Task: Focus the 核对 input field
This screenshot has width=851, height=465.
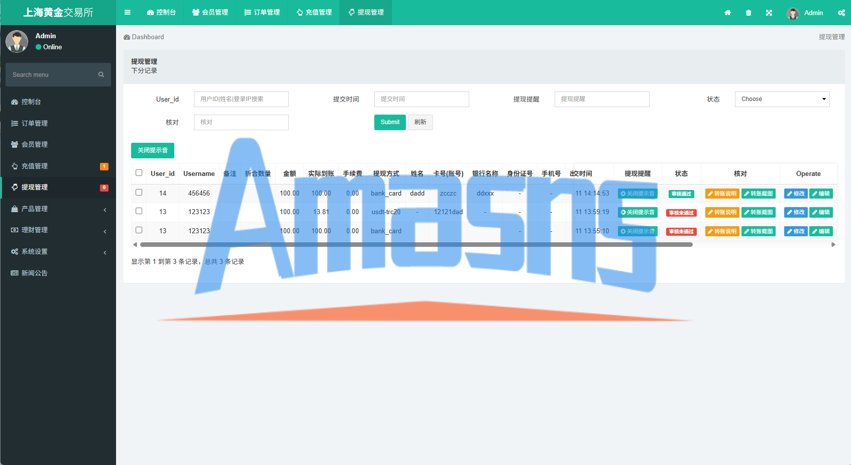Action: 241,122
